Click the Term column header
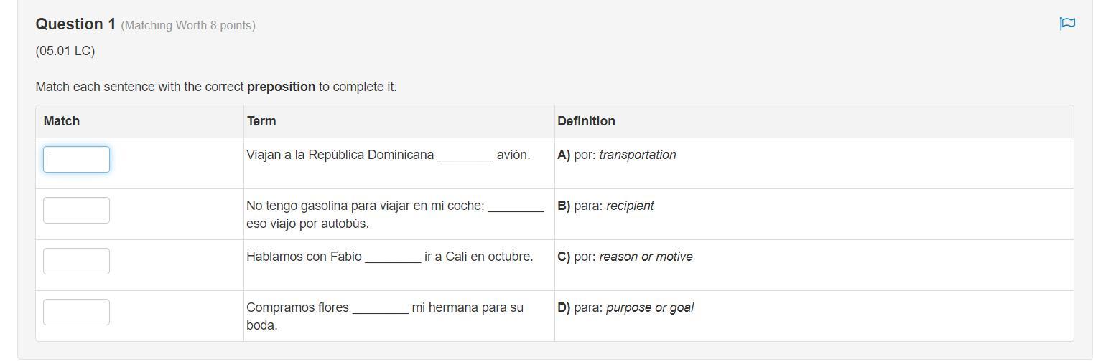Image resolution: width=1093 pixels, height=364 pixels. click(x=261, y=121)
